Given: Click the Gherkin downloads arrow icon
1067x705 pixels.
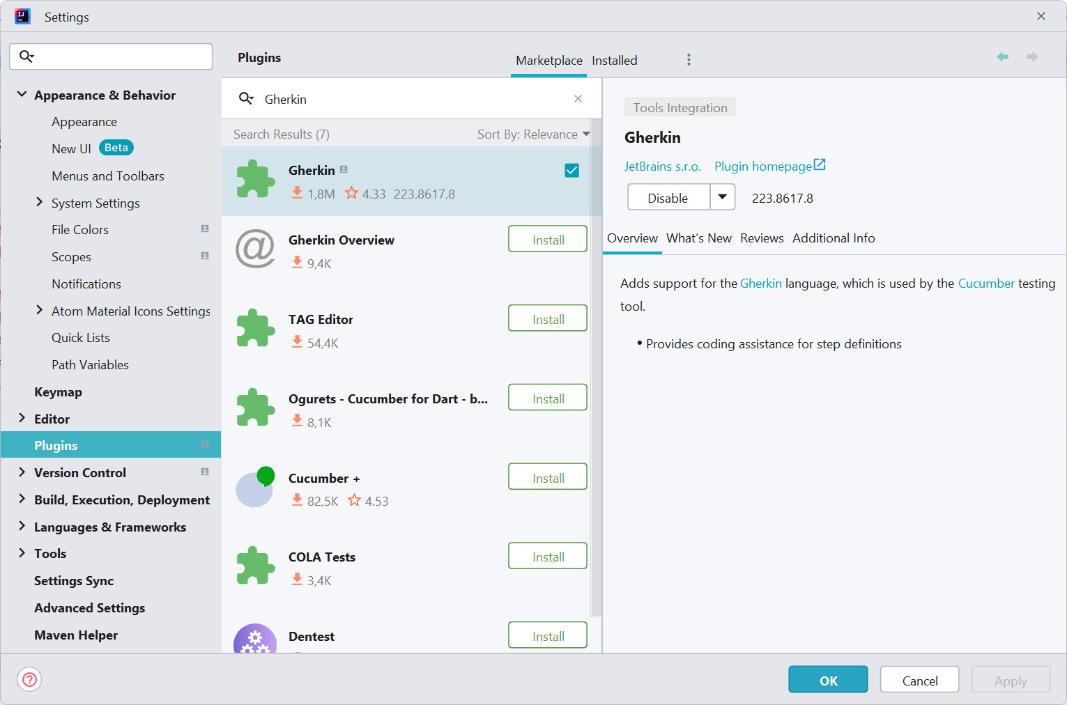Looking at the screenshot, I should (297, 193).
